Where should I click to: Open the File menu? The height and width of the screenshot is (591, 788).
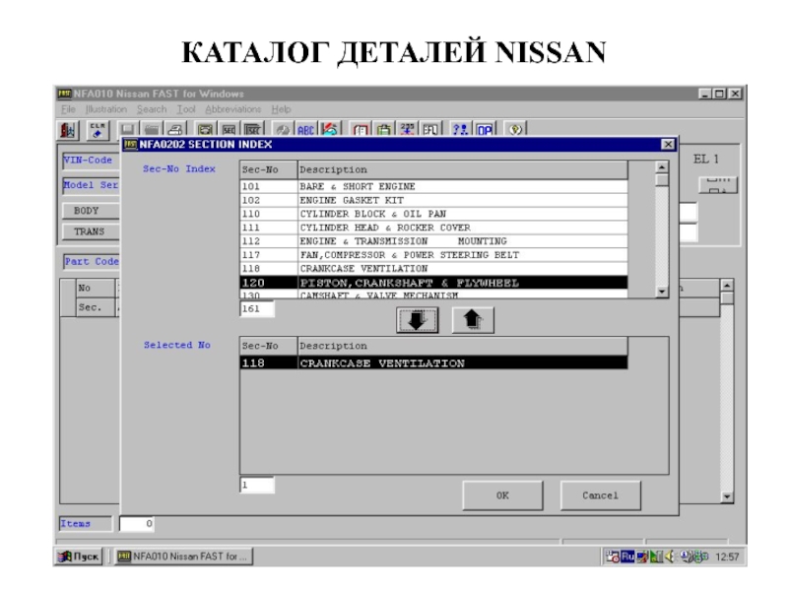(68, 109)
